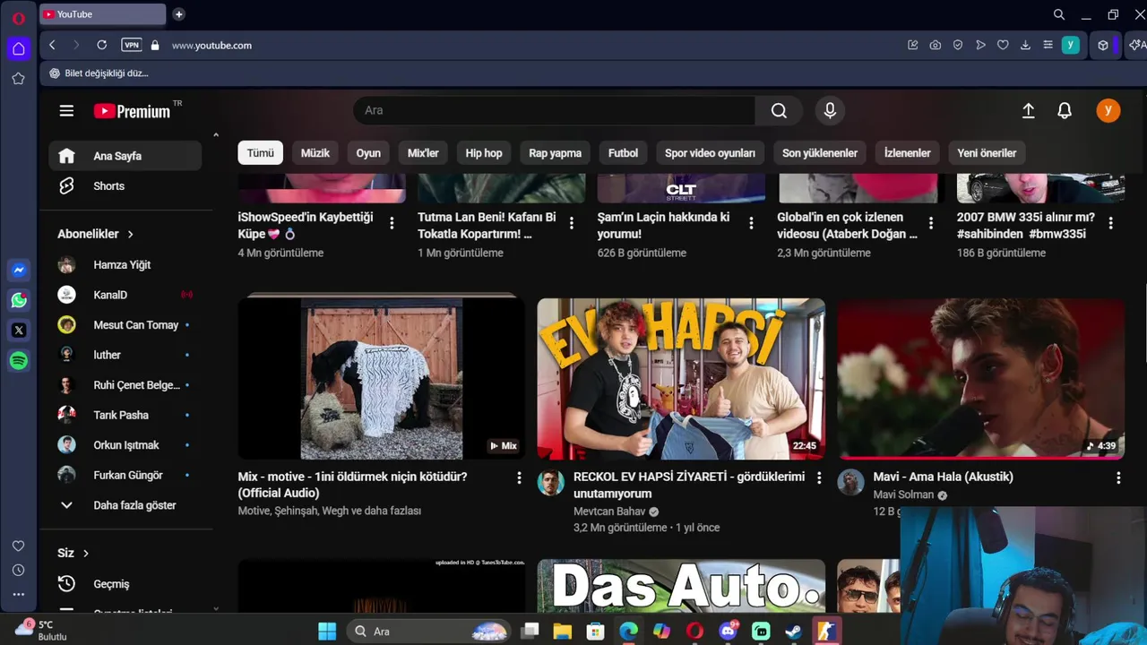Select the Futbol filter chip
1147x645 pixels.
(x=623, y=153)
